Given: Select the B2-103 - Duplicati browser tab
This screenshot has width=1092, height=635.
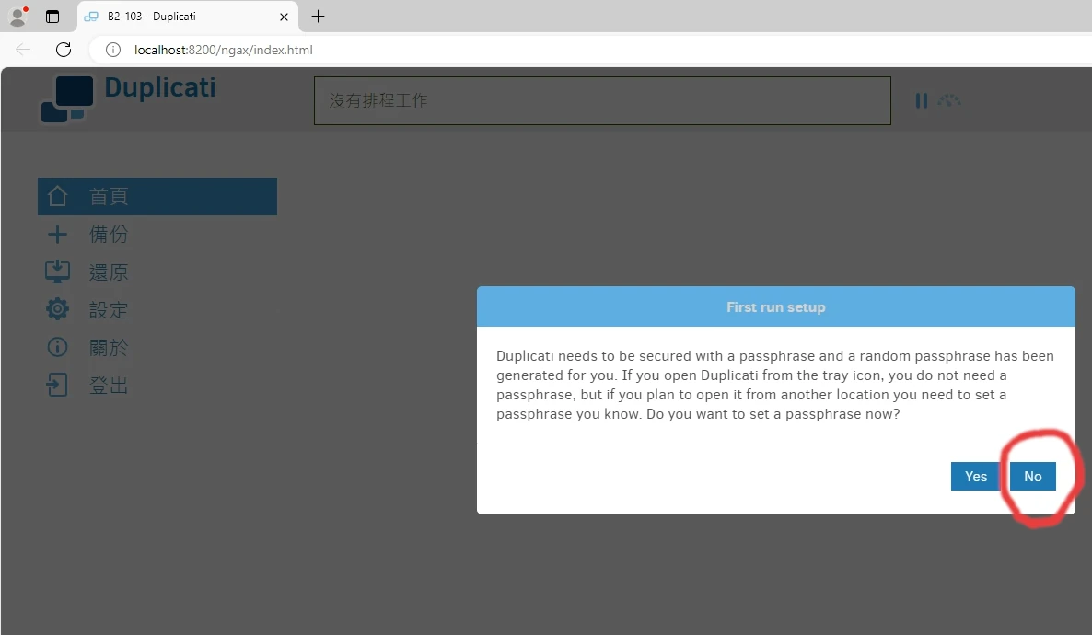Looking at the screenshot, I should [x=175, y=17].
